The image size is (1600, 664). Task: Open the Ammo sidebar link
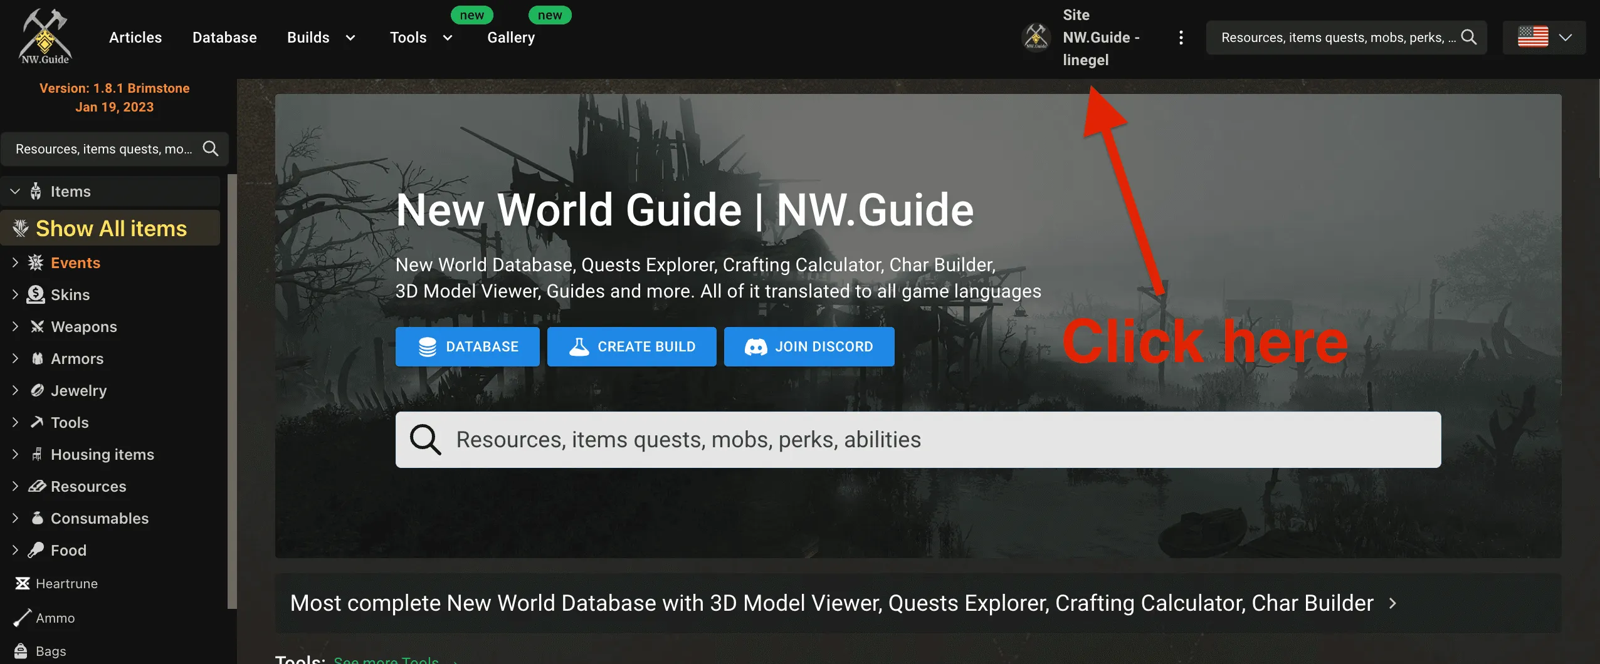(55, 618)
